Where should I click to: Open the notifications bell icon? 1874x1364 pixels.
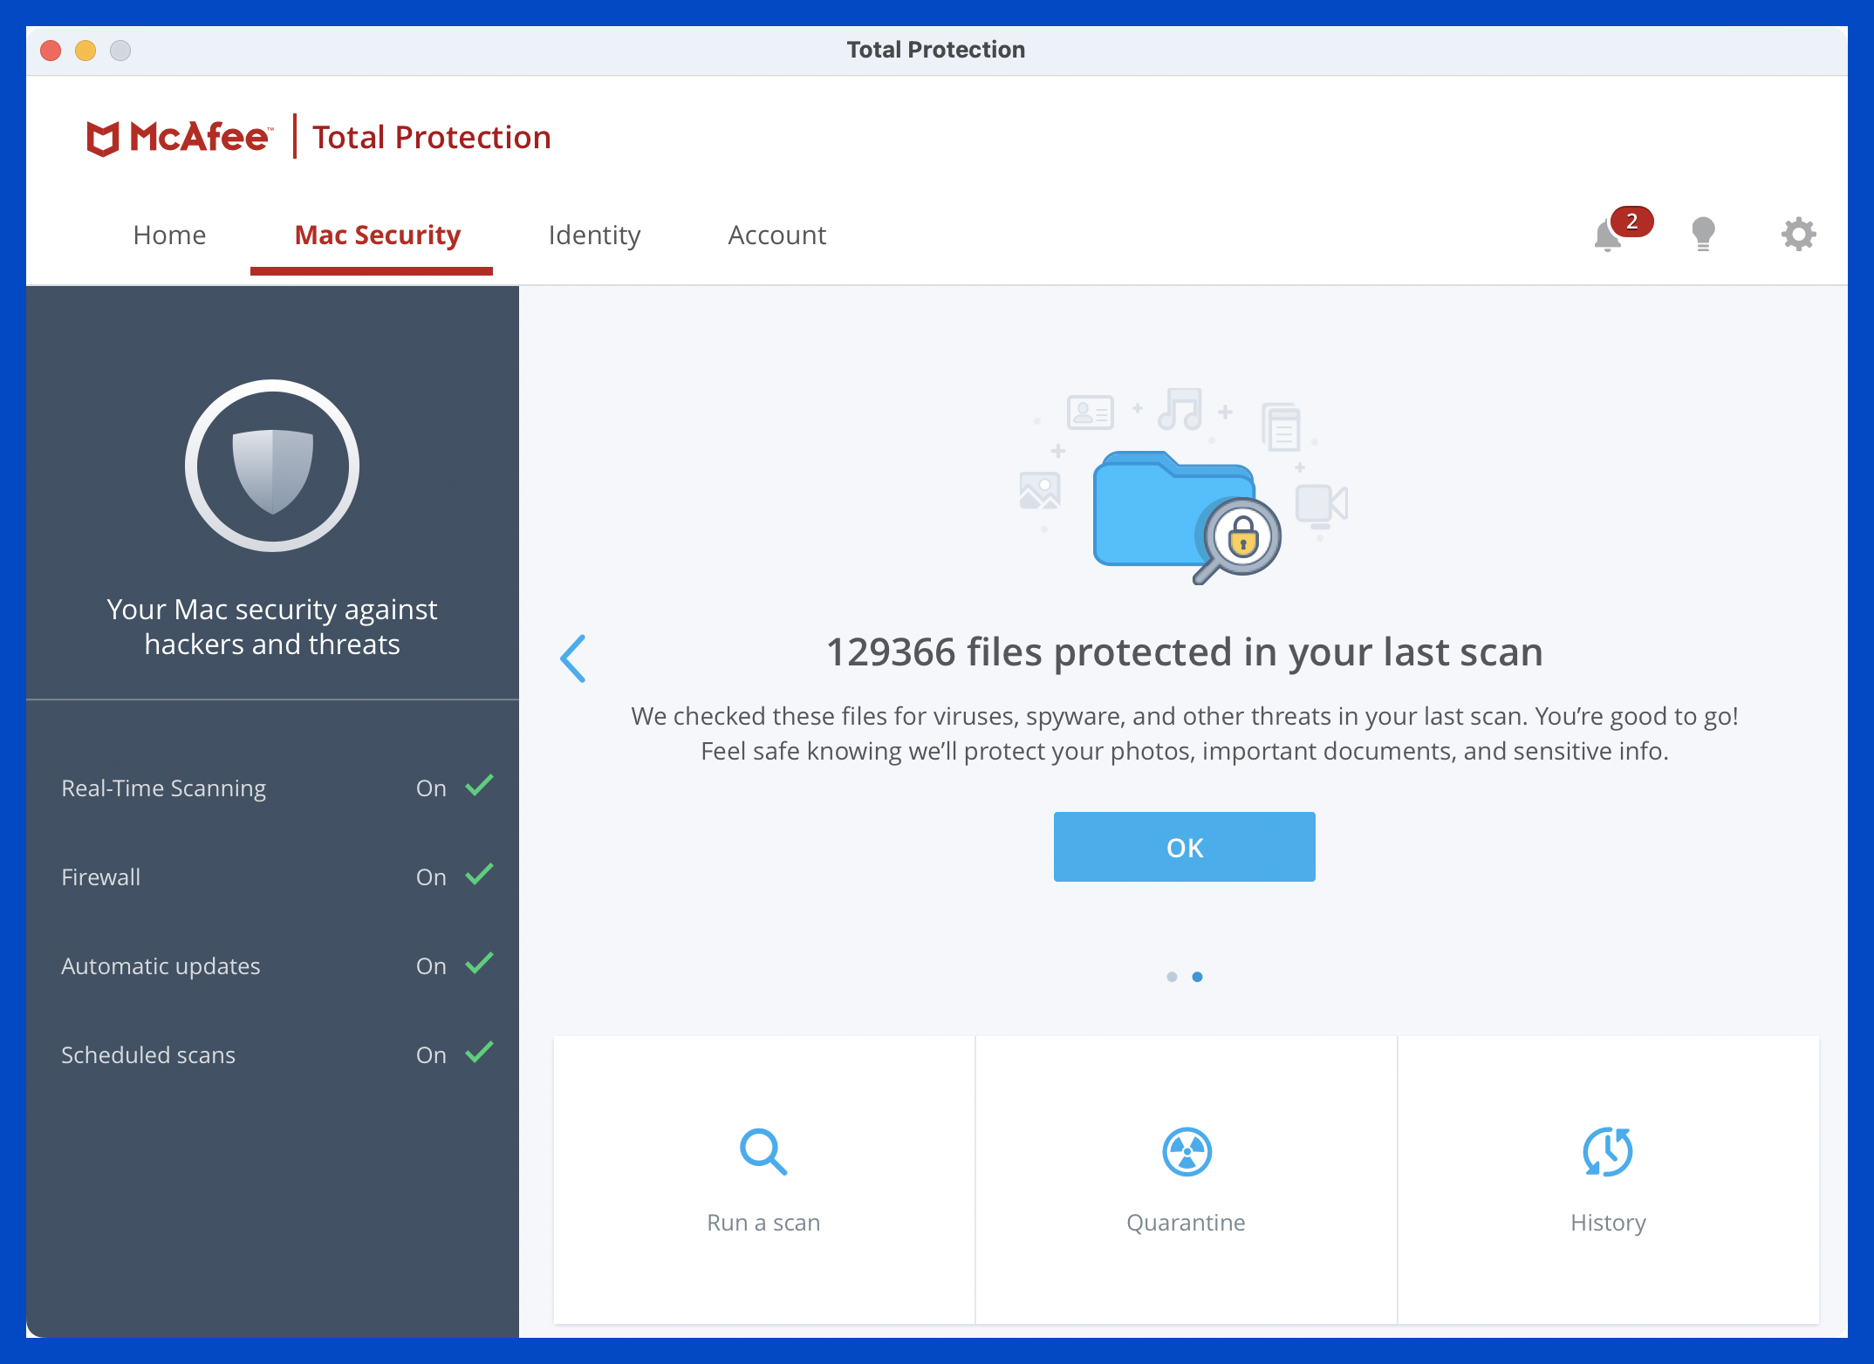point(1607,235)
